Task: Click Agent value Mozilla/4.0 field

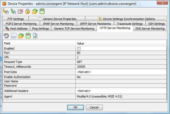Action: [x=121, y=96]
